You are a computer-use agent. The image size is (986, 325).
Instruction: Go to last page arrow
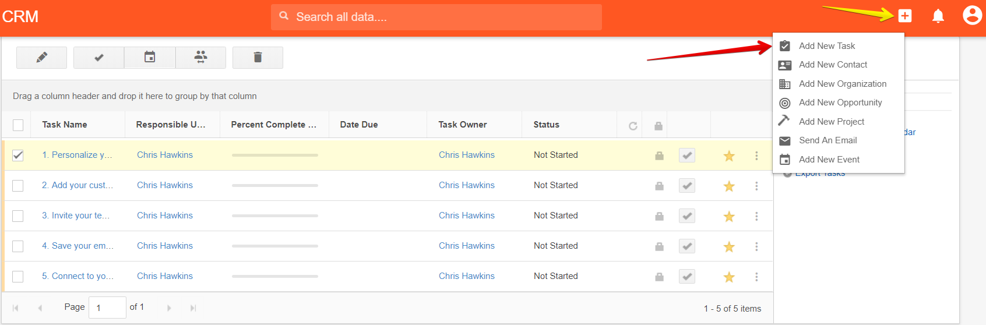[193, 308]
